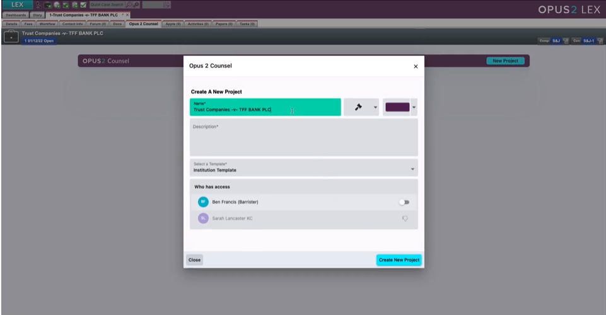Click the LEX logo button

click(17, 4)
